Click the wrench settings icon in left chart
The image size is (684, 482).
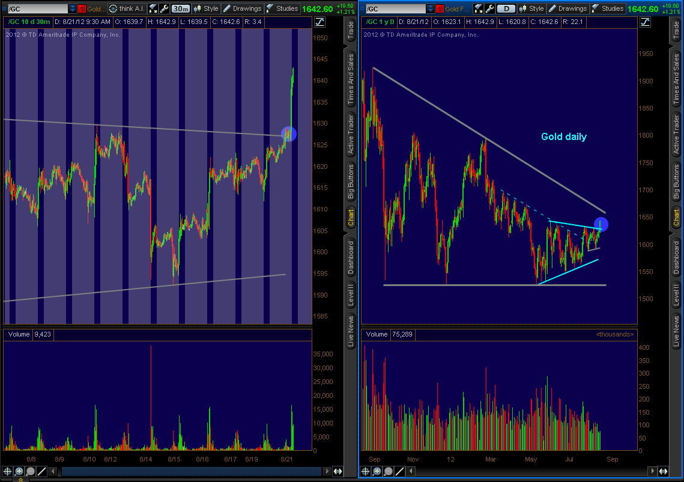pos(164,8)
